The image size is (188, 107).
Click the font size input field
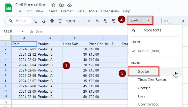166,21
